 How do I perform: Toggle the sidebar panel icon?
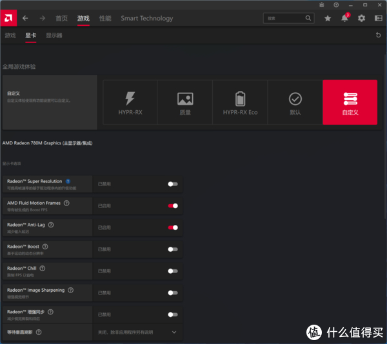pos(379,18)
